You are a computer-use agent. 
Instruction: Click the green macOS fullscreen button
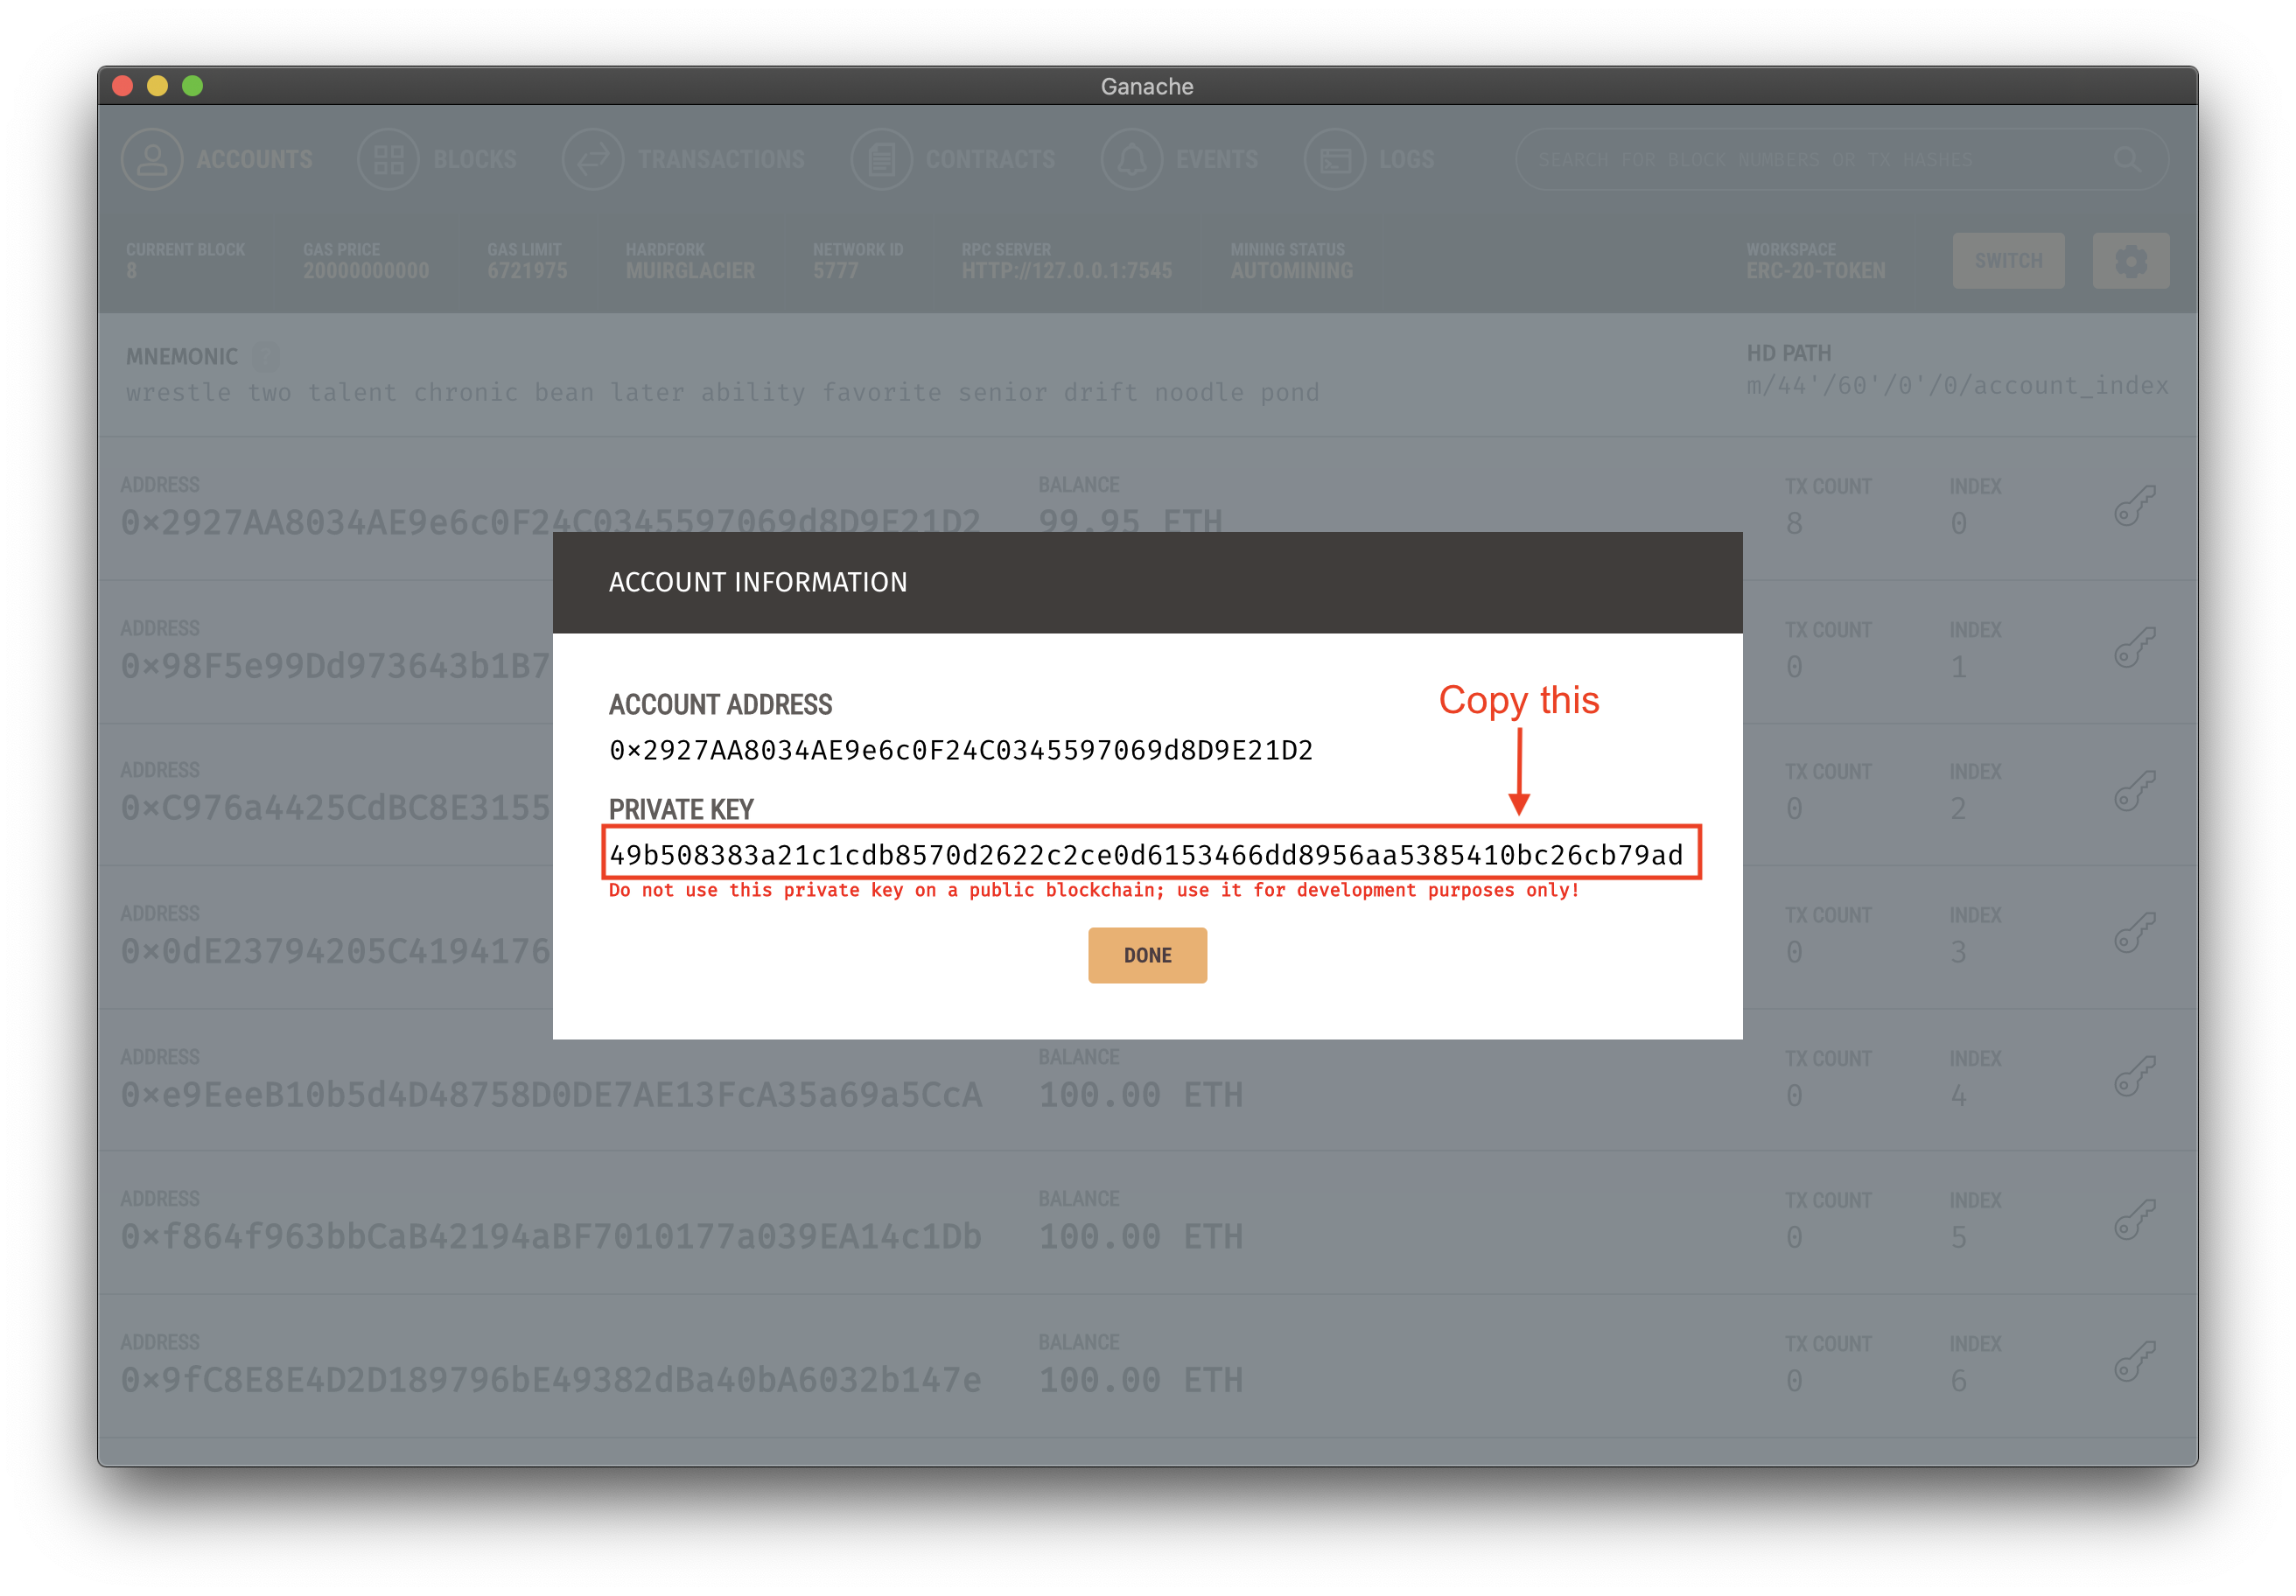193,86
